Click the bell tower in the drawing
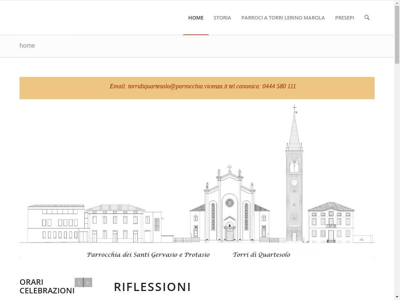400x300 pixels. pos(294,176)
